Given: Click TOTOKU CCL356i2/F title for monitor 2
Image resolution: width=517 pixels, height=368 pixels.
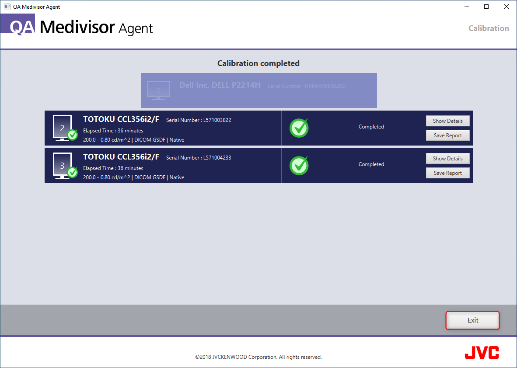Looking at the screenshot, I should (121, 119).
